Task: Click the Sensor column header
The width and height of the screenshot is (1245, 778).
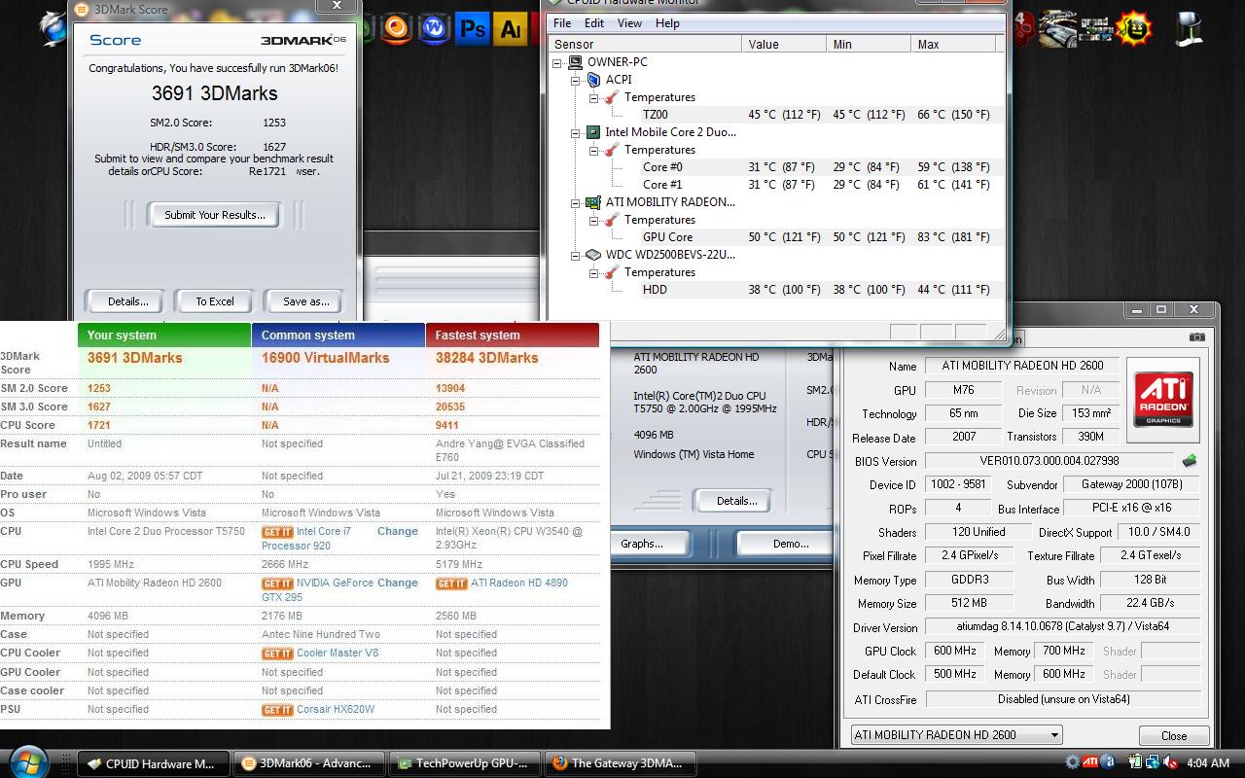Action: pyautogui.click(x=645, y=44)
